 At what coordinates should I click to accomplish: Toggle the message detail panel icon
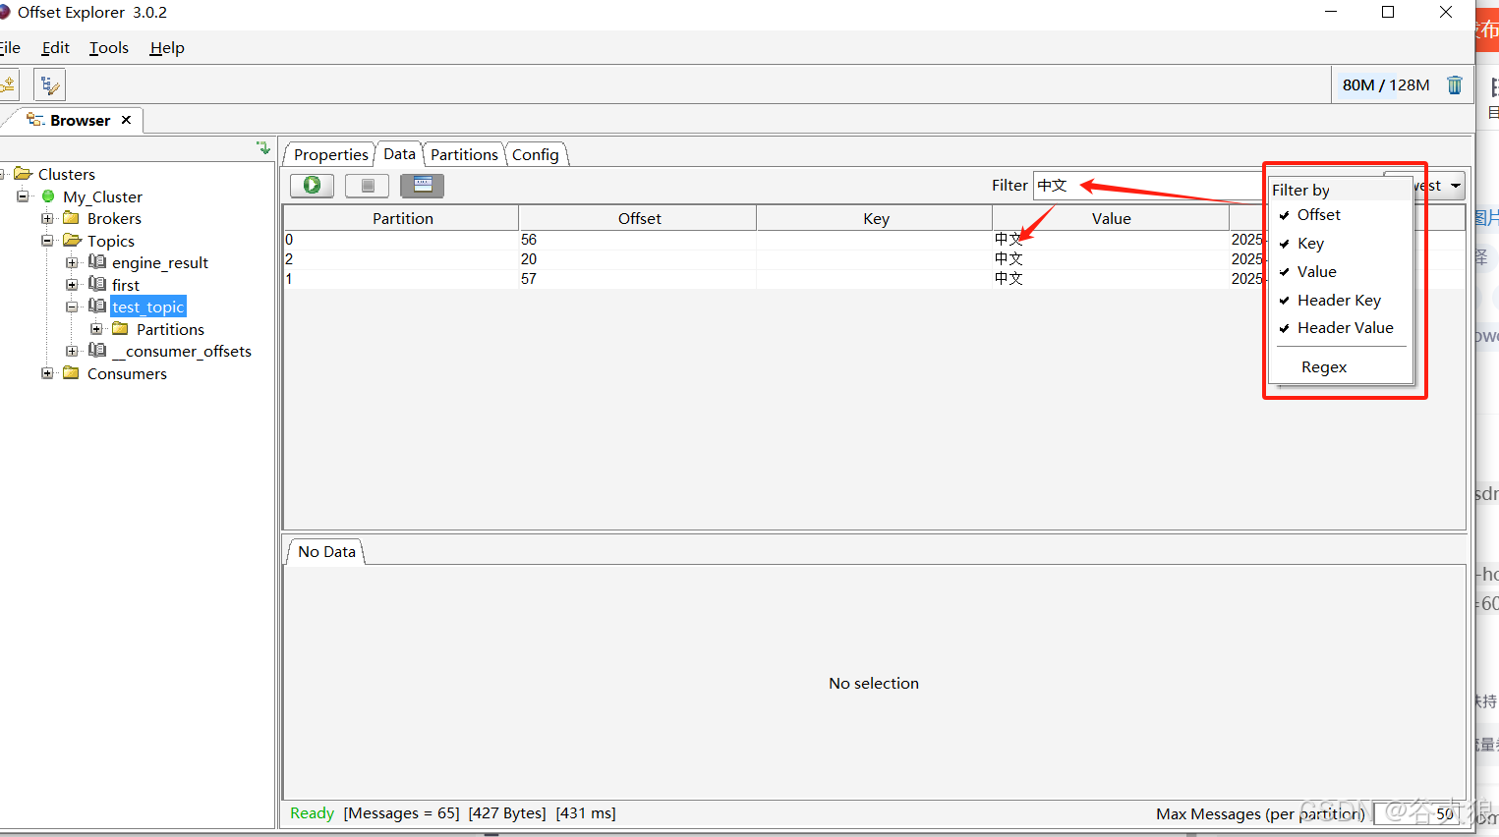(423, 185)
